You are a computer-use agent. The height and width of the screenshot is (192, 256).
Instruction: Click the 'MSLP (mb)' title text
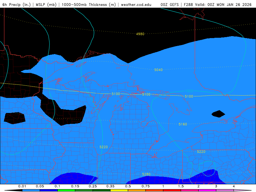tap(46, 4)
